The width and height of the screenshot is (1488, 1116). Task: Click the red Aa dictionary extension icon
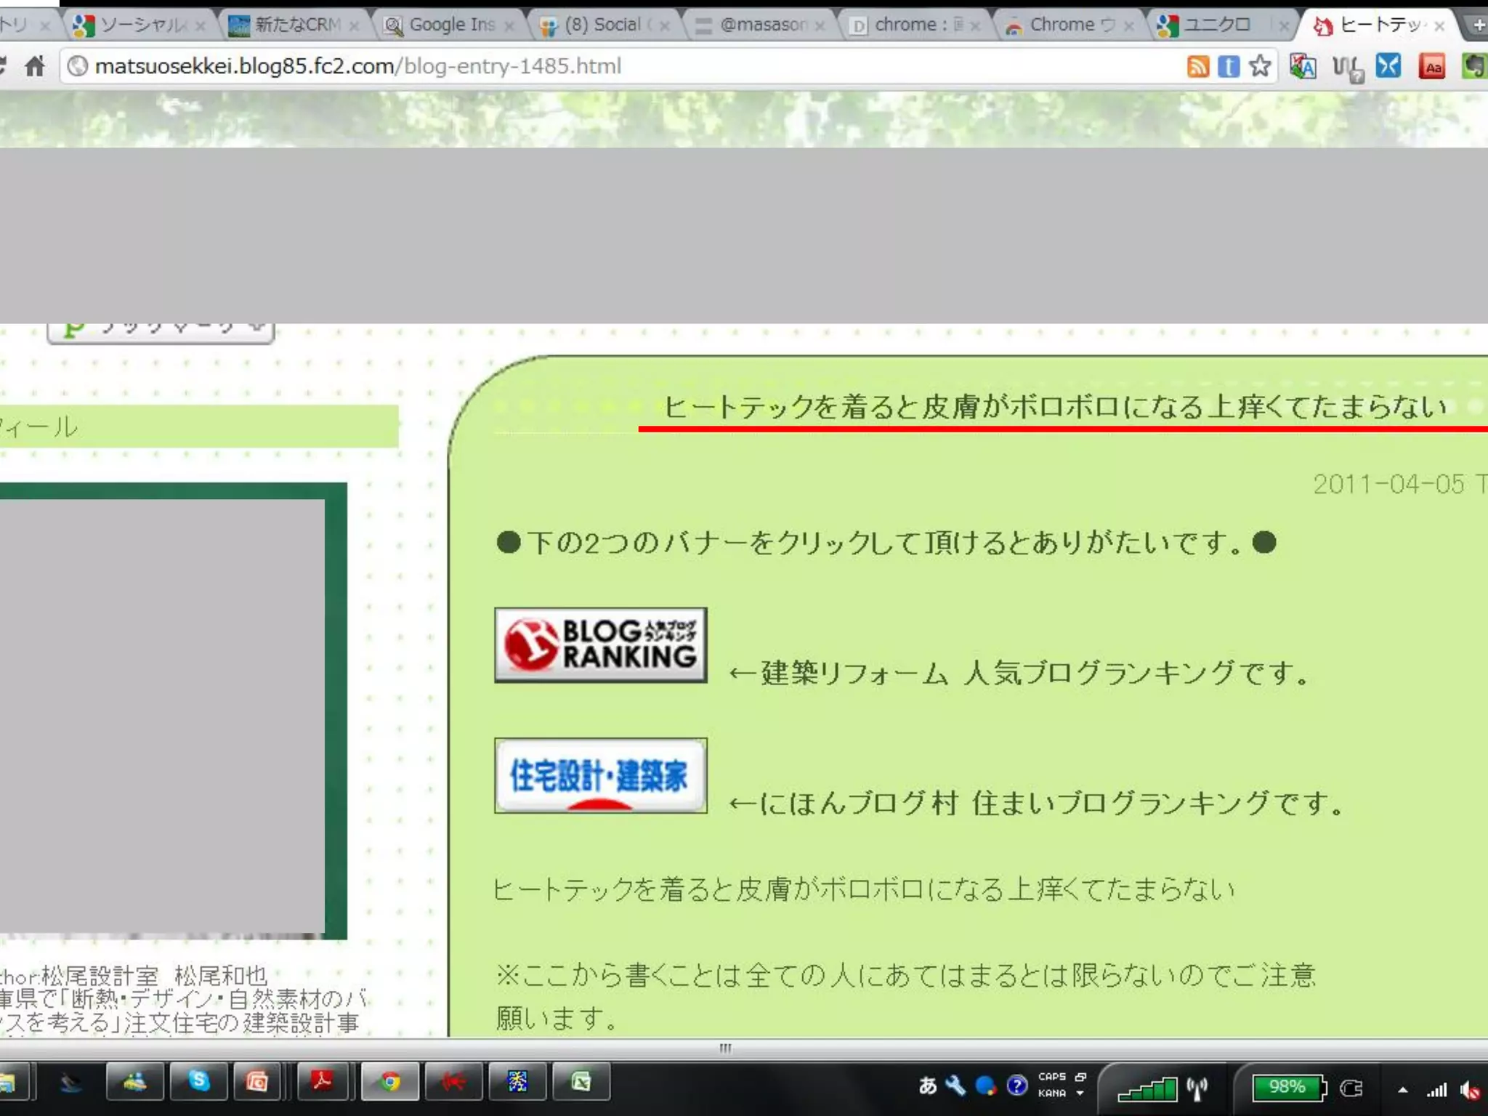pyautogui.click(x=1432, y=66)
